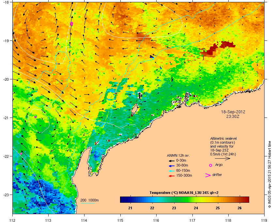
Task: Click the red 150-300m arrow legend icon
Action: 172,176
